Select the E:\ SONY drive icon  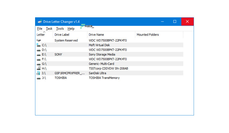coord(39,55)
